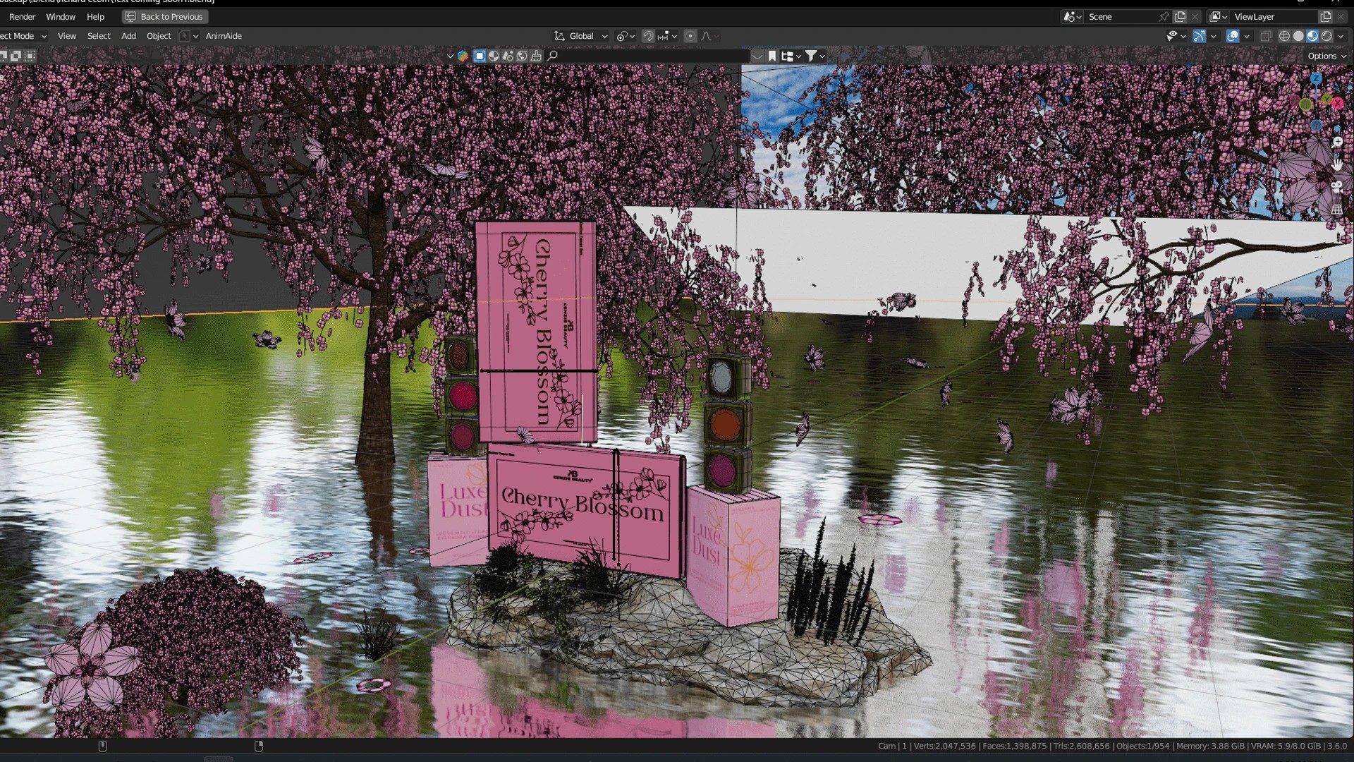Click the add view layer icon
Screen dimensions: 1354x762
click(1326, 16)
